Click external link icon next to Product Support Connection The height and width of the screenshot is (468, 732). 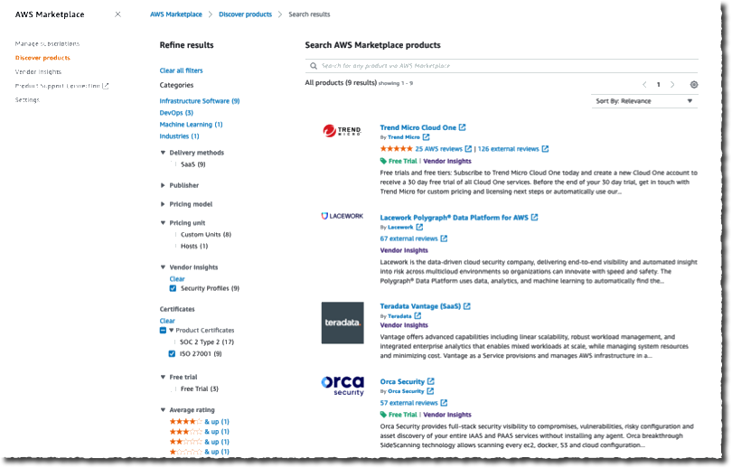coord(106,86)
